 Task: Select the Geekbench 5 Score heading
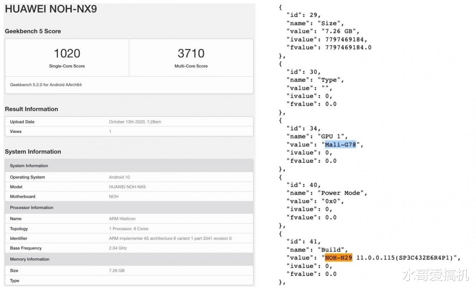[33, 31]
